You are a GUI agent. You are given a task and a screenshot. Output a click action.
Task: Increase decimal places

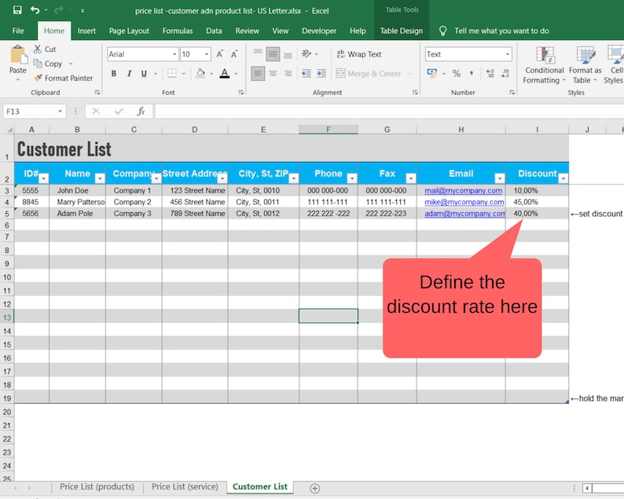[490, 73]
